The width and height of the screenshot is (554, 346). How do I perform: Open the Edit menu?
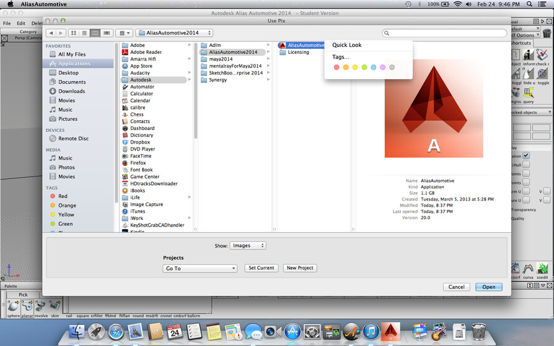coord(21,24)
